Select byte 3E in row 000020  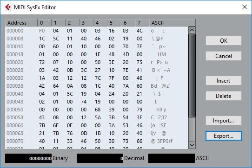pyautogui.click(x=112, y=62)
